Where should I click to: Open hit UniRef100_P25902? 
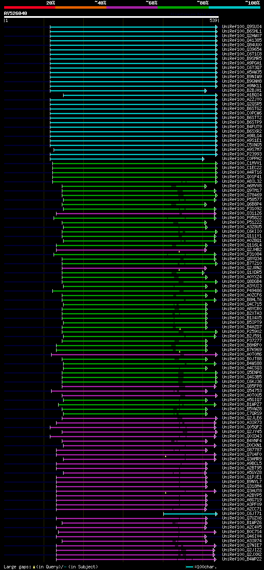242,331
